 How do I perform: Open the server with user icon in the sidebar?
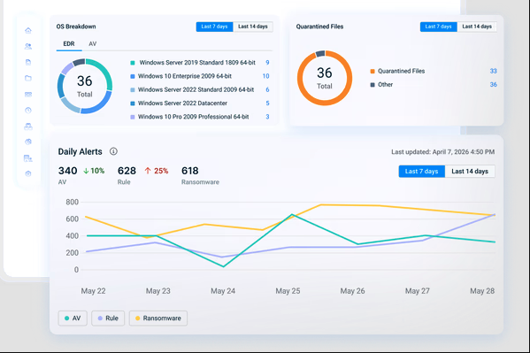(28, 157)
